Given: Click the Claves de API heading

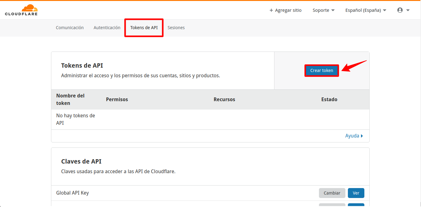Looking at the screenshot, I should tap(81, 161).
